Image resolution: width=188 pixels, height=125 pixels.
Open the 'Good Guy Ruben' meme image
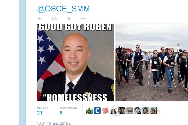point(75,63)
